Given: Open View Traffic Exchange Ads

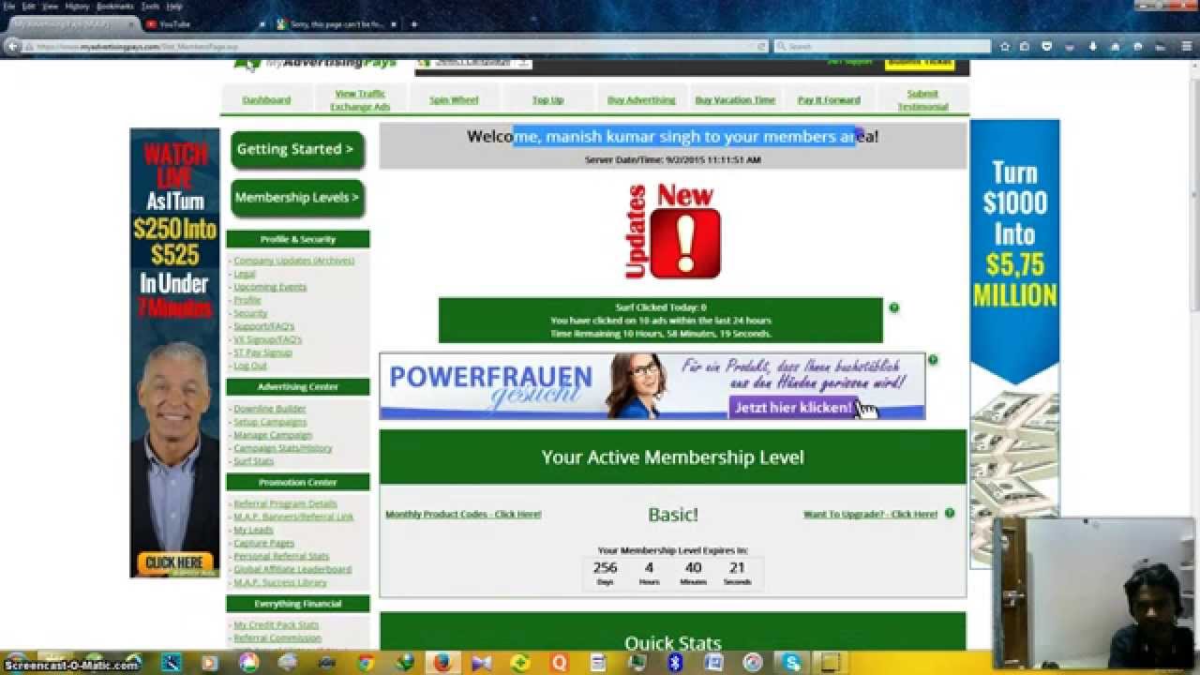Looking at the screenshot, I should coord(360,100).
